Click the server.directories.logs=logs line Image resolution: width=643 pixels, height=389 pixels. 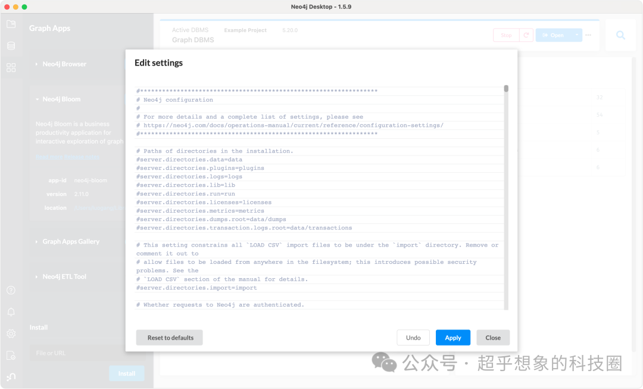(189, 177)
